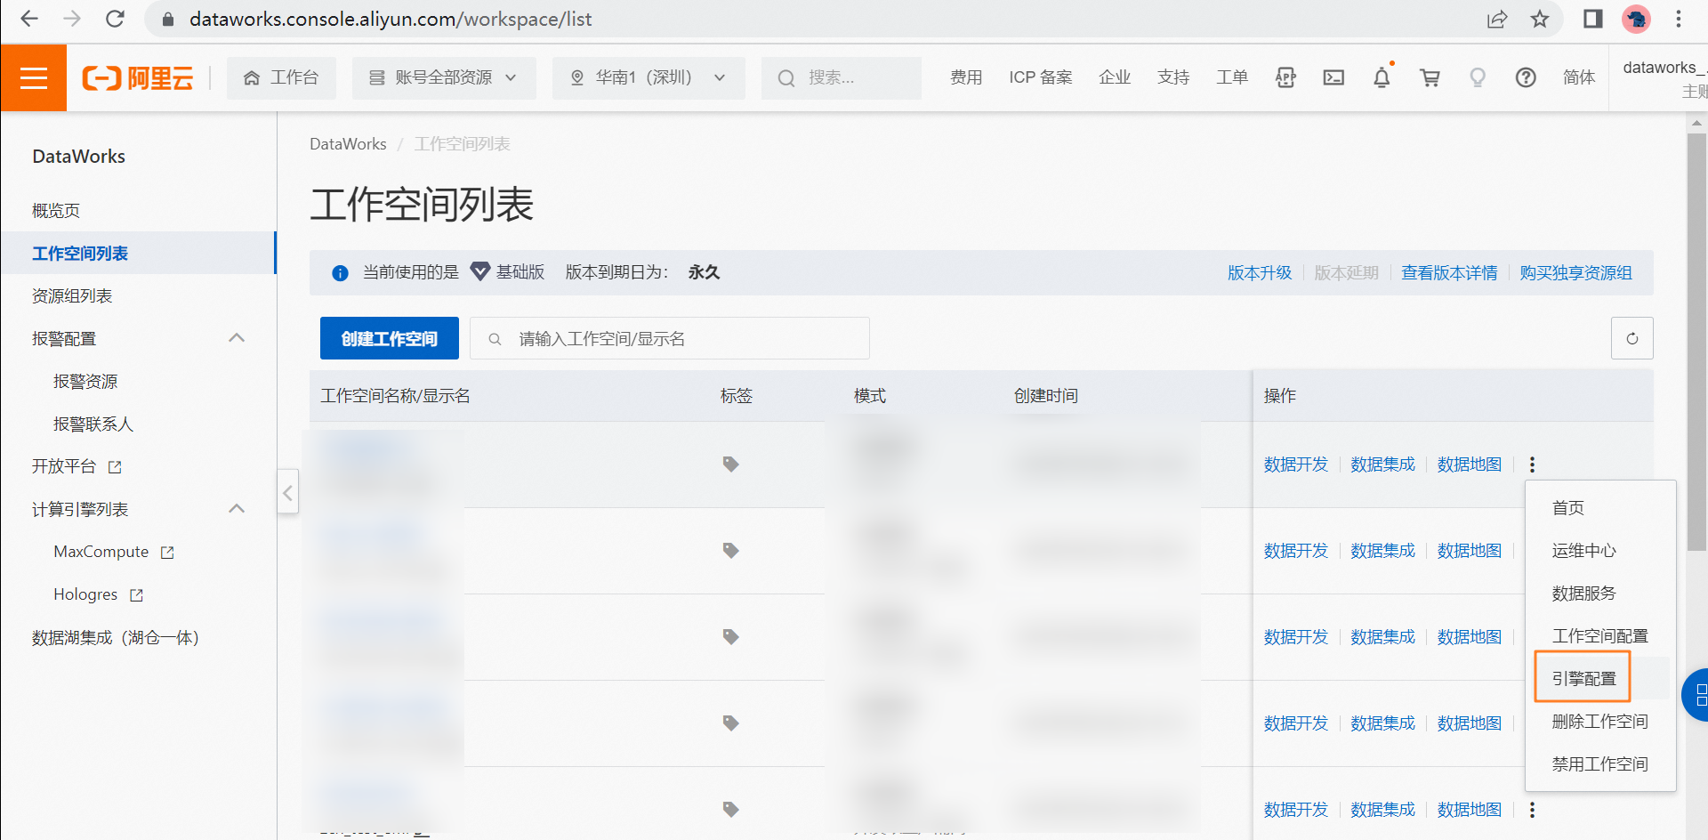Click the 版本升级 link

point(1260,273)
